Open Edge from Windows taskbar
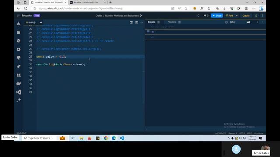 (114, 138)
